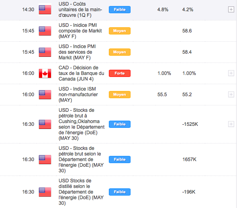Click the Canada flag icon

[x=45, y=73]
